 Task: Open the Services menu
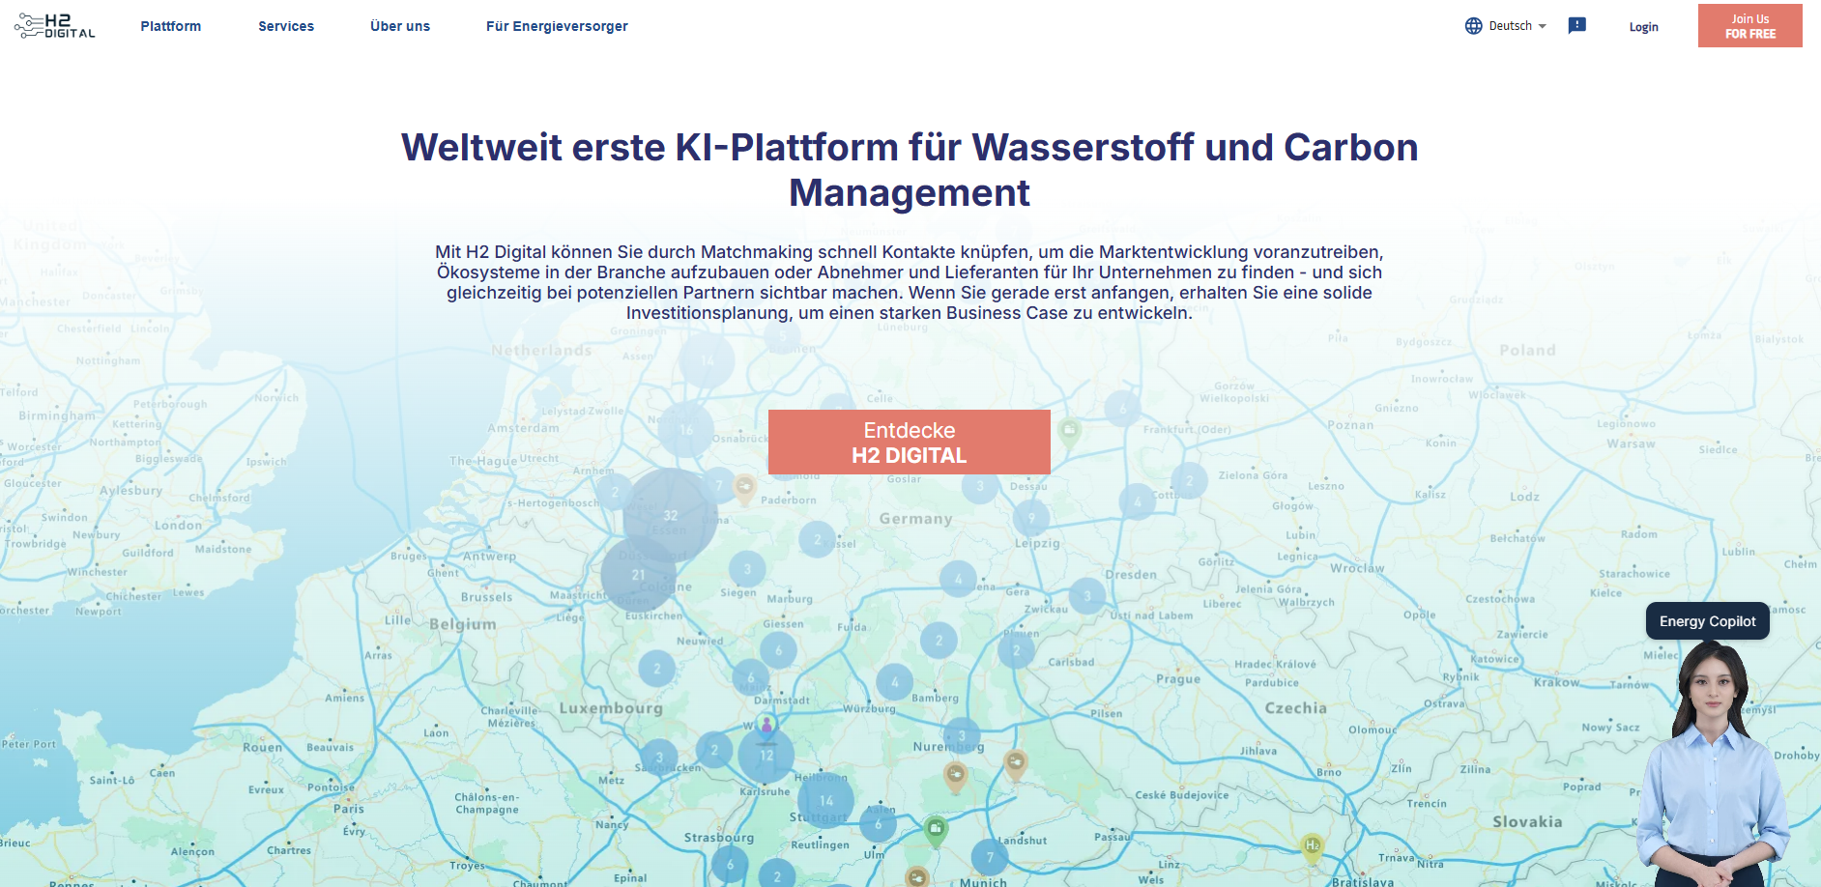coord(286,26)
